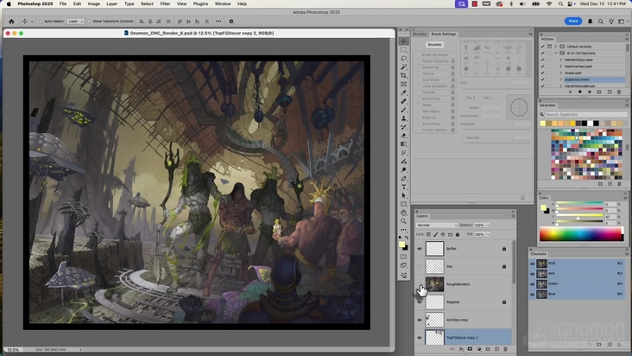Screen dimensions: 632x356
Task: Click the Share button
Action: [x=573, y=21]
